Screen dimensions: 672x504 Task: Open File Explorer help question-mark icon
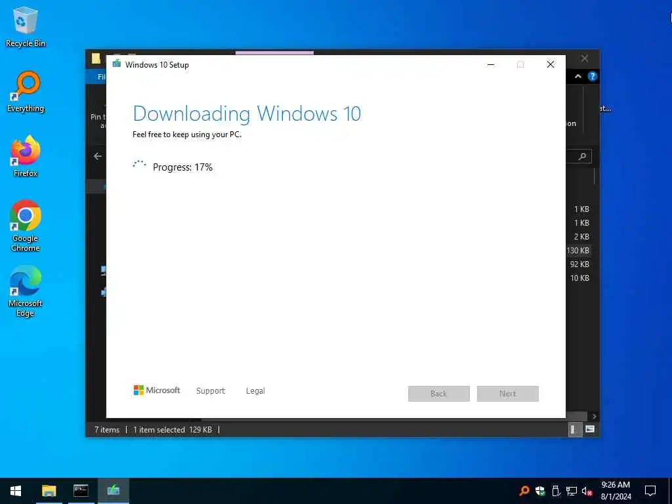pos(593,76)
